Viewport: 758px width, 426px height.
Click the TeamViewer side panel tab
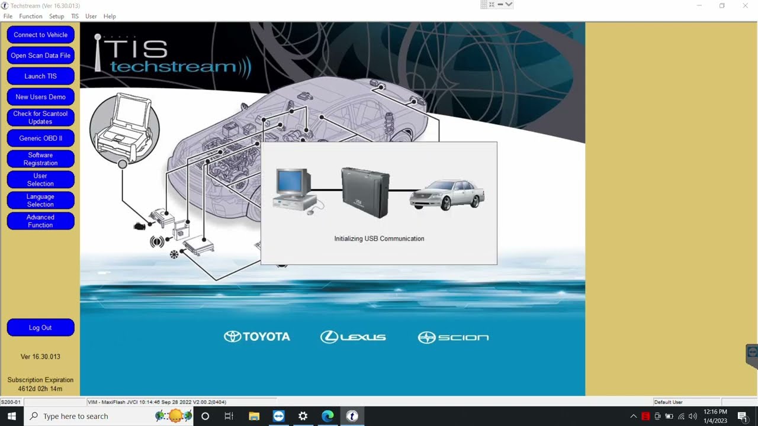[752, 356]
